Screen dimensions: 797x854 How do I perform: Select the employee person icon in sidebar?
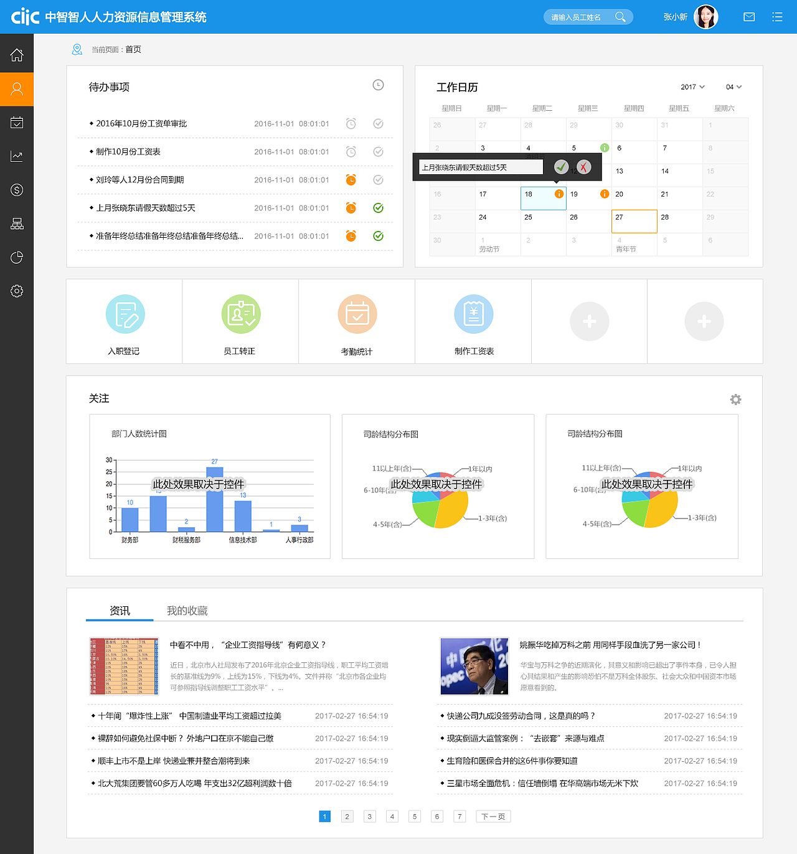(17, 89)
